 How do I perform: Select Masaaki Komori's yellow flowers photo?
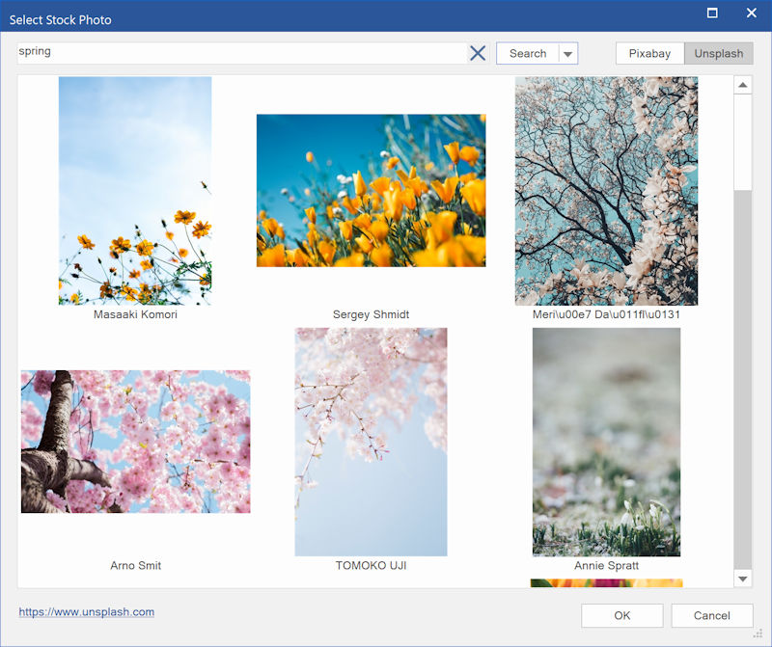point(135,190)
